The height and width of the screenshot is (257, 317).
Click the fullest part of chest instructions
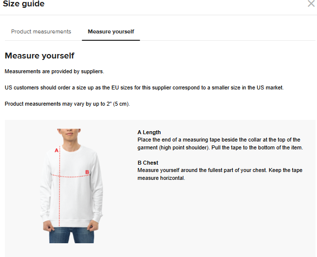click(220, 174)
